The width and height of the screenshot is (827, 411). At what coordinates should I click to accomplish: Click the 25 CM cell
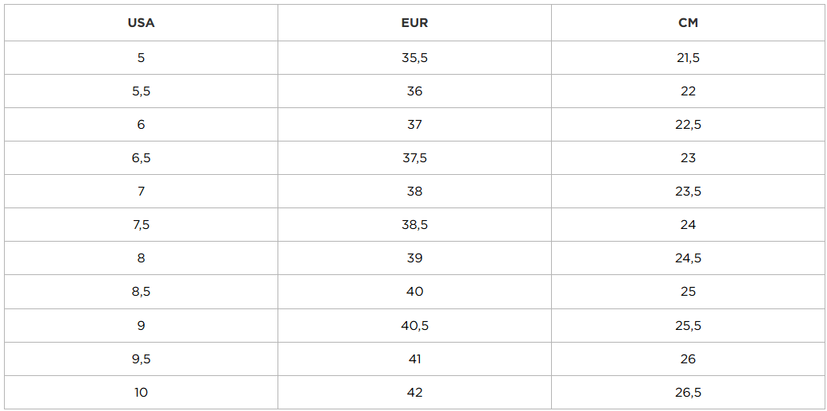coord(688,292)
